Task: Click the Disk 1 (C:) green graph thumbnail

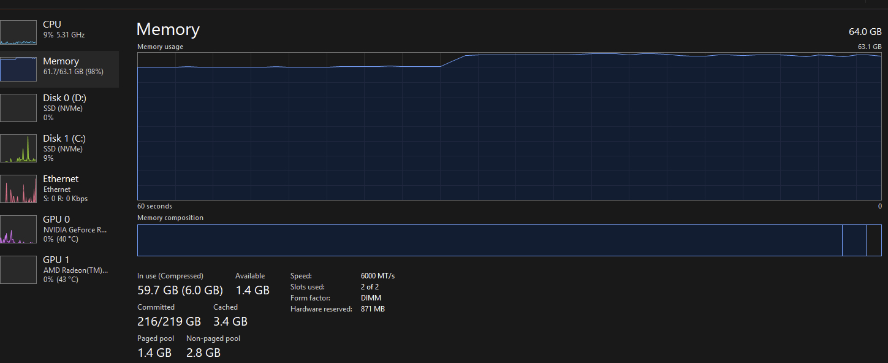Action: (x=18, y=148)
